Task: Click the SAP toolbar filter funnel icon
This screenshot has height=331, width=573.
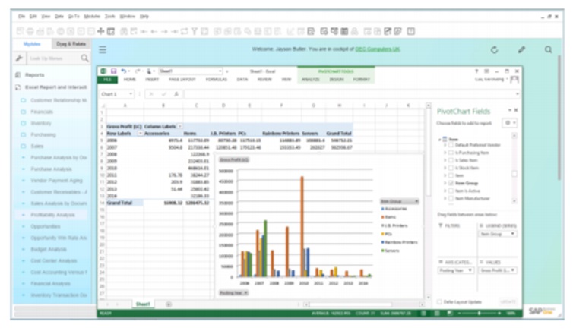Action: (194, 31)
